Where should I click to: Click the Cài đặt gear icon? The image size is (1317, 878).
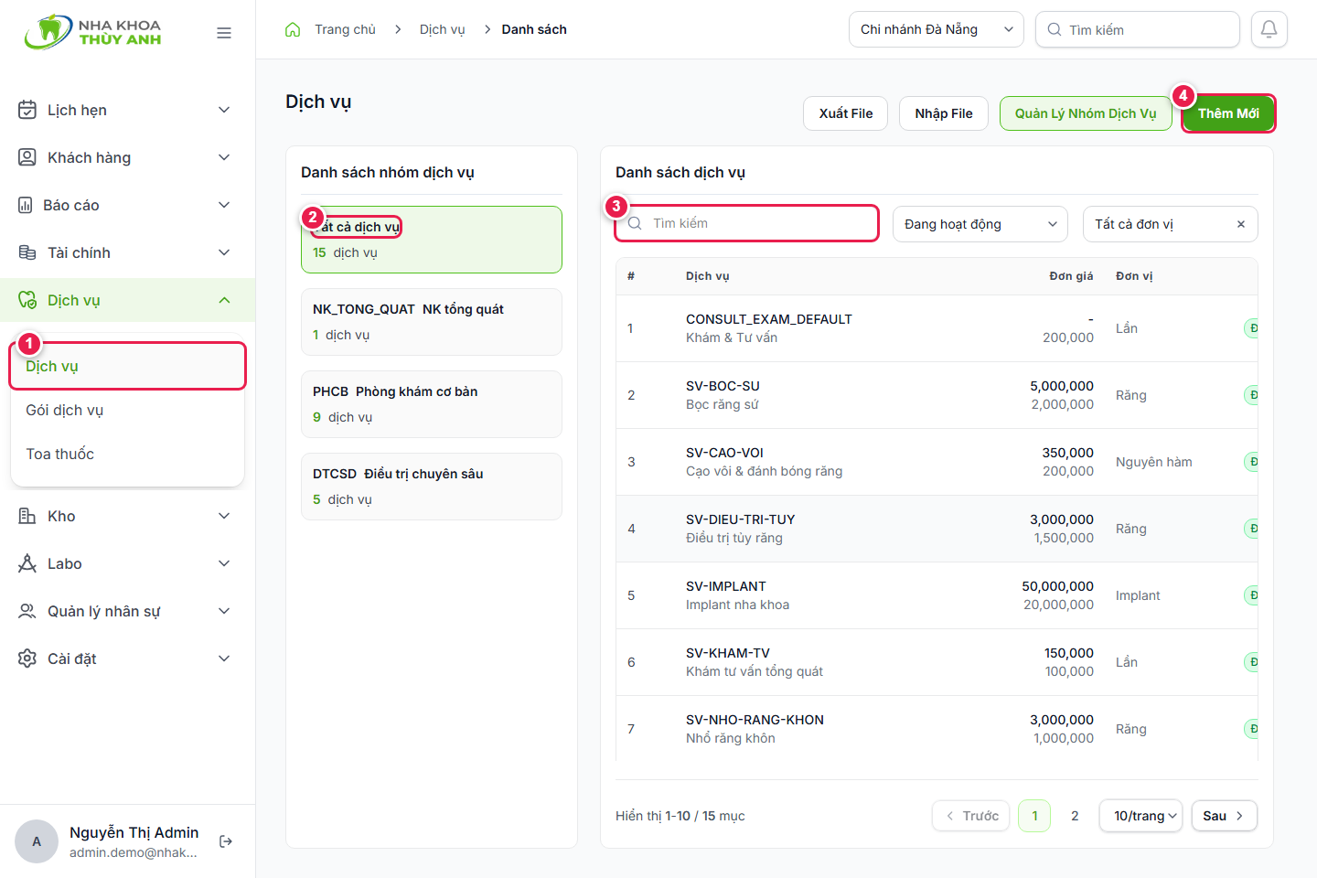27,658
